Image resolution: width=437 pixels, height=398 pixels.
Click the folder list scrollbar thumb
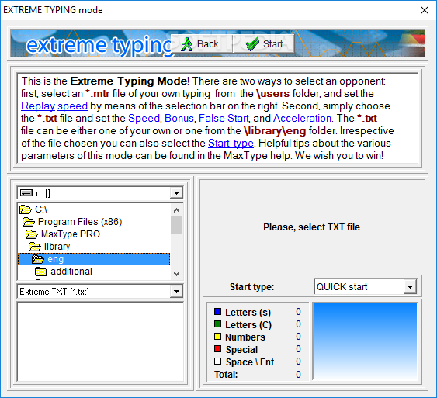click(x=176, y=225)
